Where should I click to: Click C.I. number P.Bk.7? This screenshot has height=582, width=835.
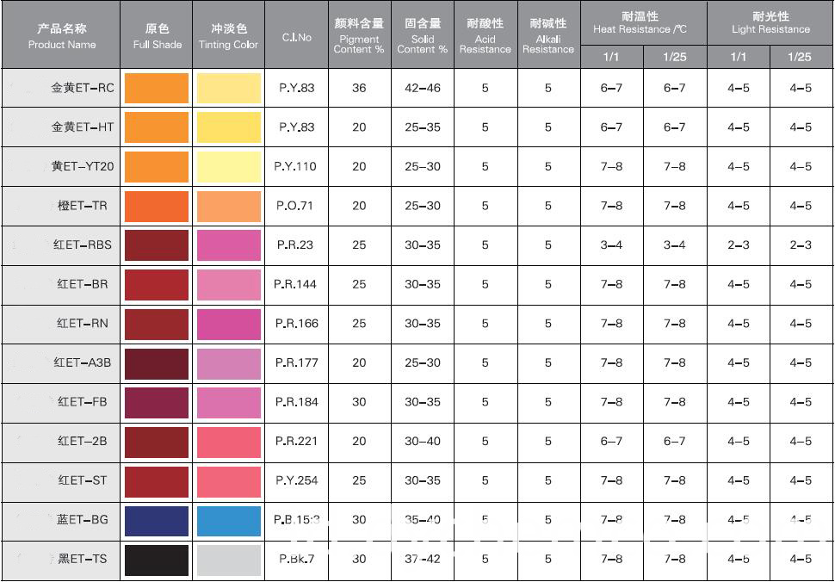(297, 560)
